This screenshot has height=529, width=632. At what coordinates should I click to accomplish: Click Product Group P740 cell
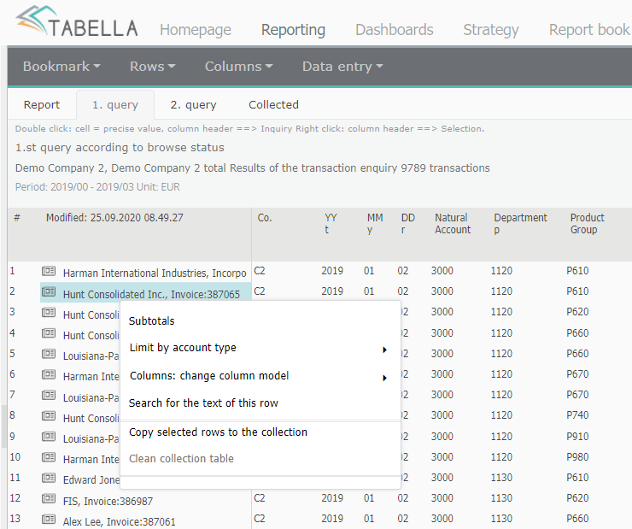577,414
